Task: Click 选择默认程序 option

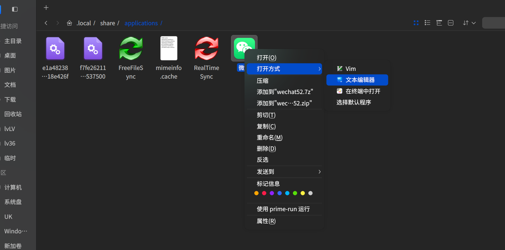Action: click(357, 102)
